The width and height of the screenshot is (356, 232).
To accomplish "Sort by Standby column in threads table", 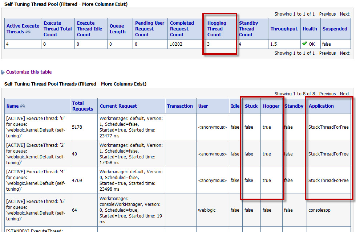I will tap(294, 106).
